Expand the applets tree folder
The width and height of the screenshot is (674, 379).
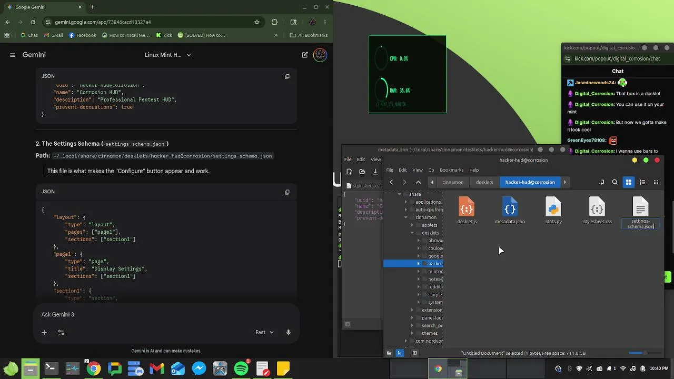[412, 225]
